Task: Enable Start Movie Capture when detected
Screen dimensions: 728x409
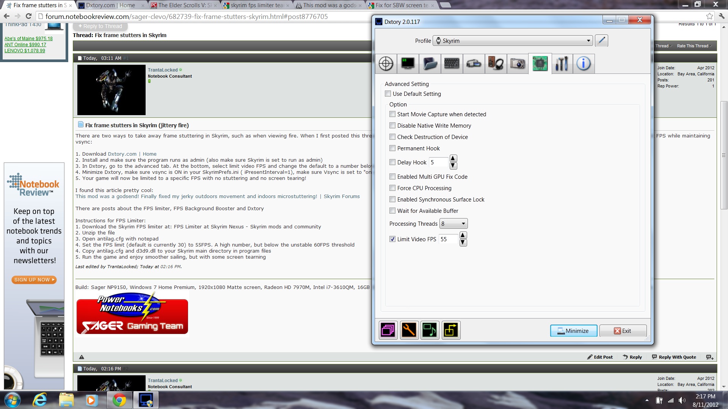Action: click(392, 114)
